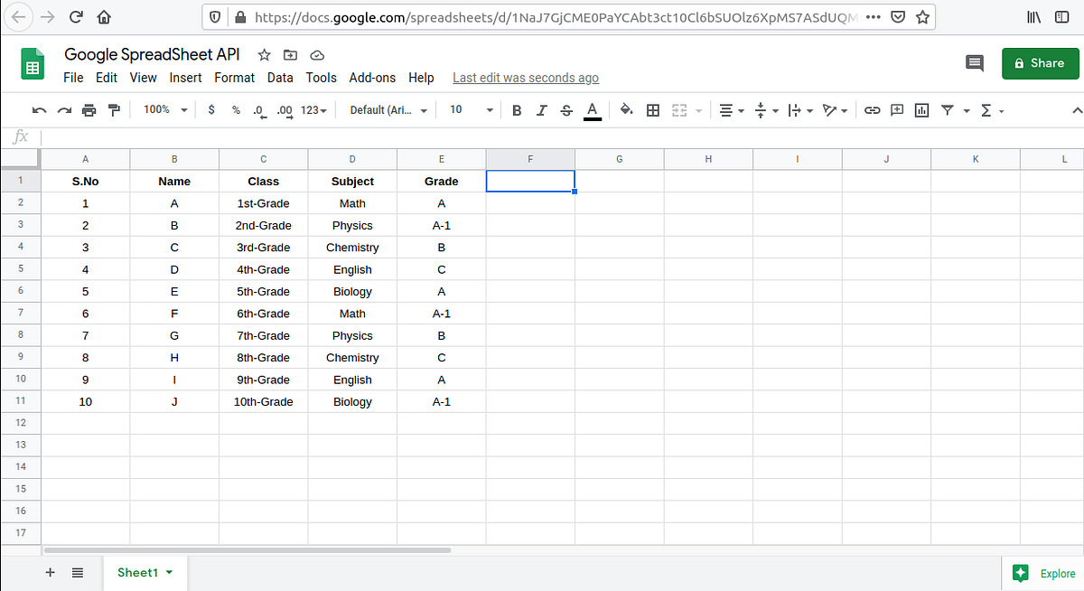Toggle italic formatting
The height and width of the screenshot is (591, 1084).
tap(541, 109)
